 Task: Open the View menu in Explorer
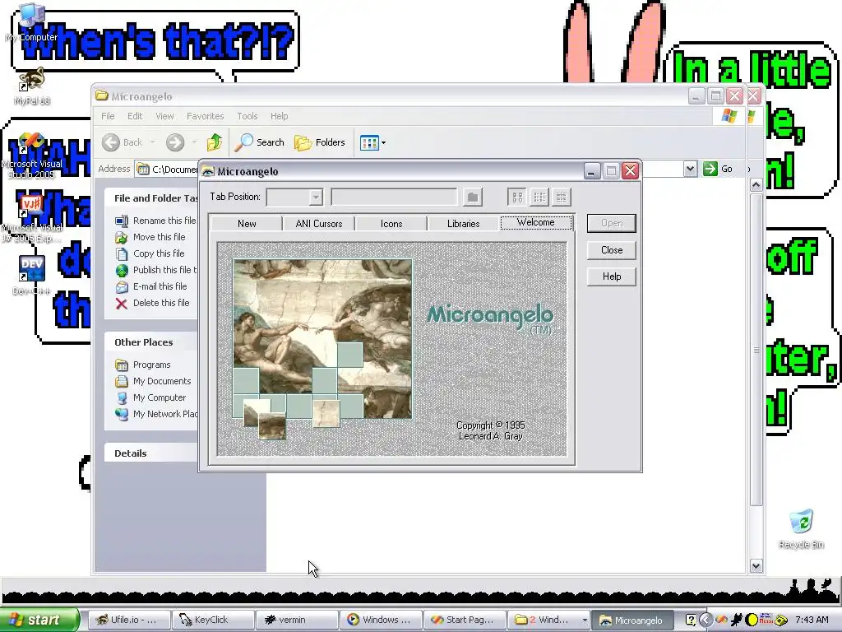(164, 116)
